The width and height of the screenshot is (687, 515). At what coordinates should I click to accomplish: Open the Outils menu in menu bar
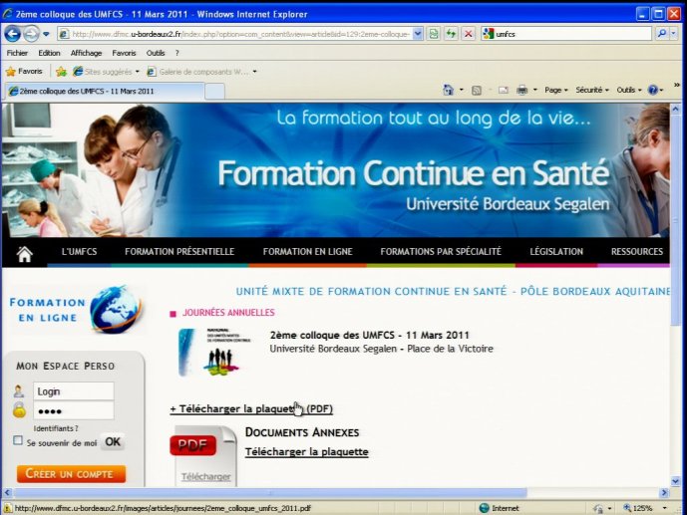156,53
